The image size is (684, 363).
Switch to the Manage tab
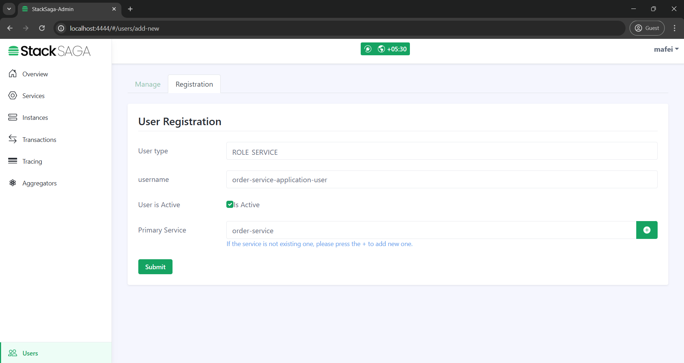click(x=147, y=84)
